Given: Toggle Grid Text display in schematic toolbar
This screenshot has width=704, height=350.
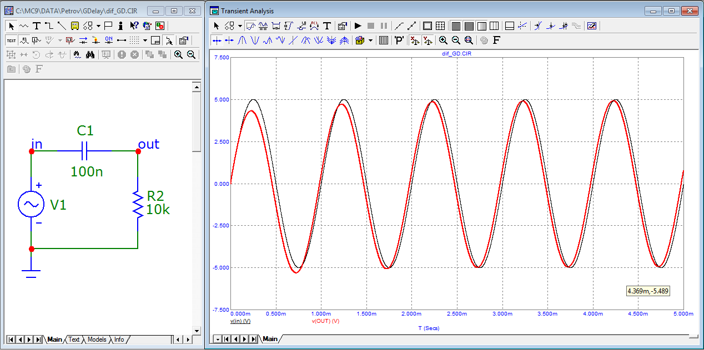Looking at the screenshot, I should point(11,40).
